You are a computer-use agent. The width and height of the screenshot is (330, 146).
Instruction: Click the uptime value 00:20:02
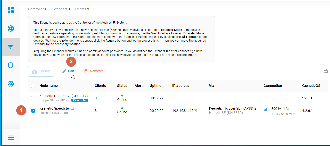click(x=157, y=111)
